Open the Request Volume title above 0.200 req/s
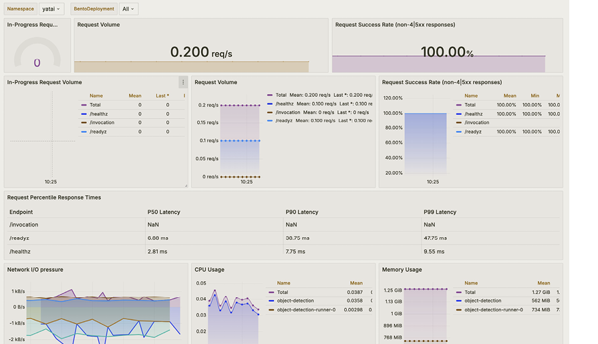598x344 pixels. (x=98, y=25)
